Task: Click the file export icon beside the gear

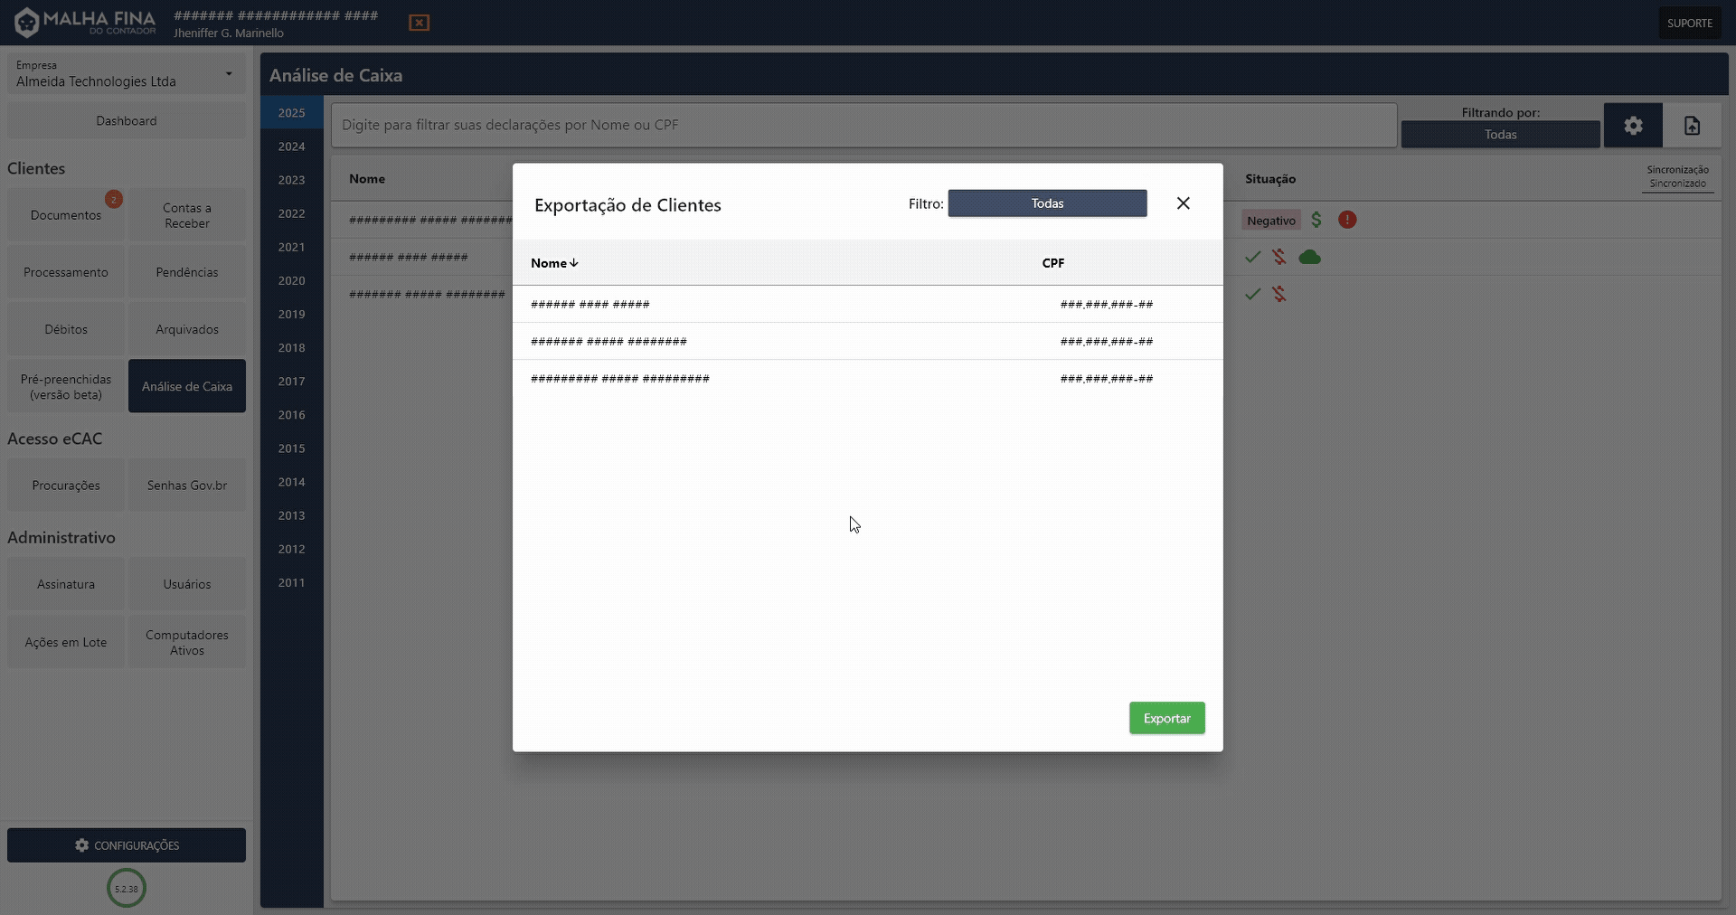Action: 1692,126
